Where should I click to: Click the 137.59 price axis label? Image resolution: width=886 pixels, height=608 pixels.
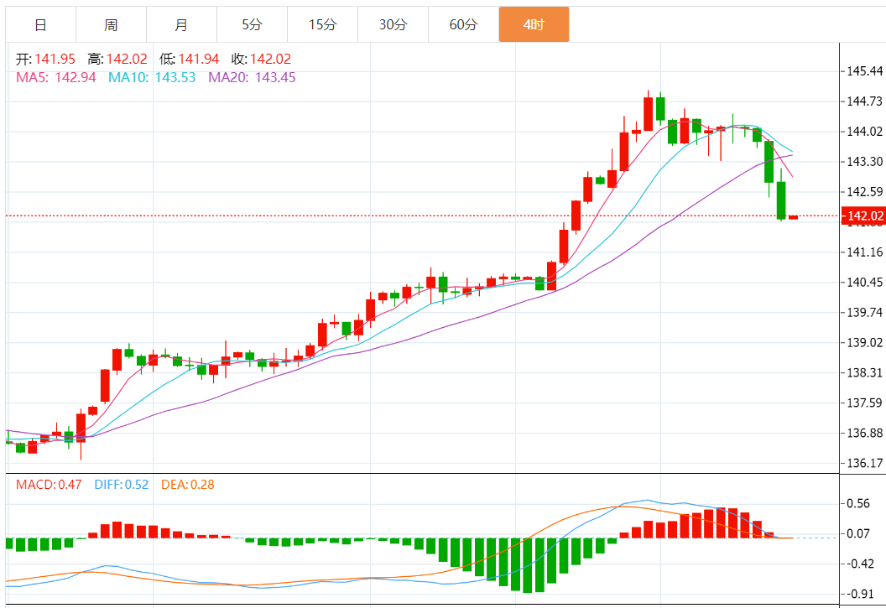coord(864,403)
